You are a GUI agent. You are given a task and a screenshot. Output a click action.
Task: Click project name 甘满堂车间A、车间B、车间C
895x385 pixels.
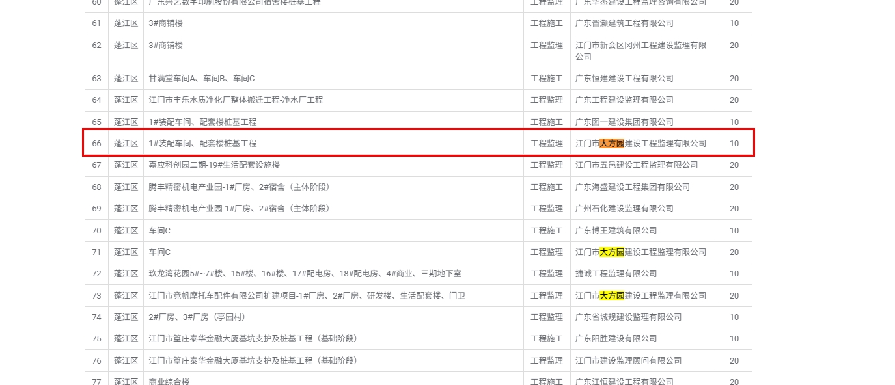tap(202, 79)
